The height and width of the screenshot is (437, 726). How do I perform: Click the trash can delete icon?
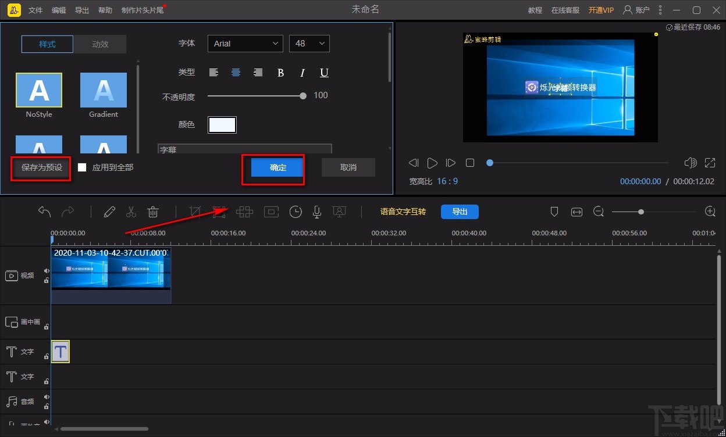point(152,212)
